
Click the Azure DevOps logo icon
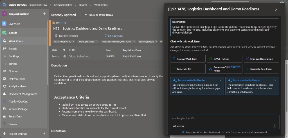click(x=4, y=5)
